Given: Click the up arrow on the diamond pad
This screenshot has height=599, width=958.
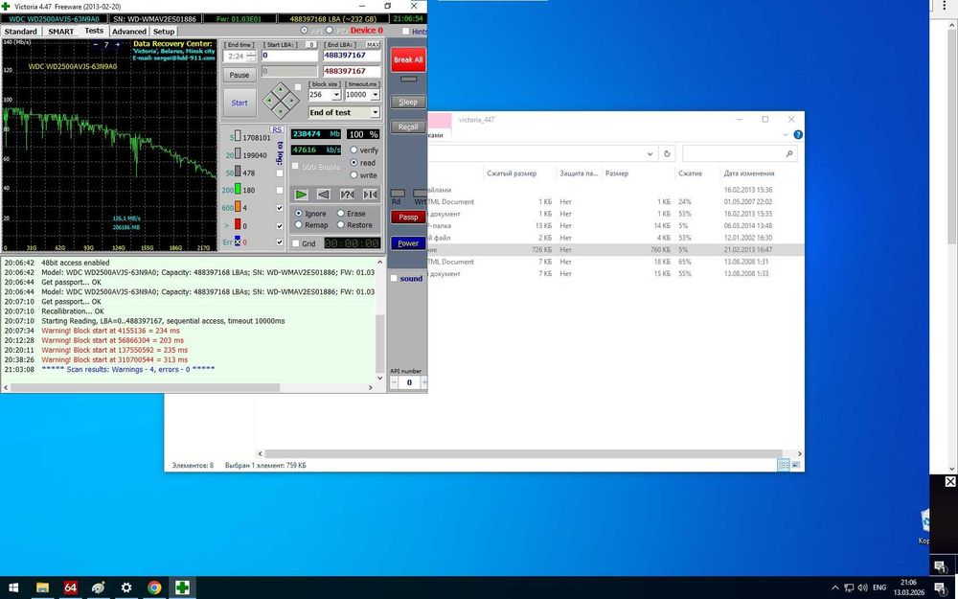Looking at the screenshot, I should point(281,89).
